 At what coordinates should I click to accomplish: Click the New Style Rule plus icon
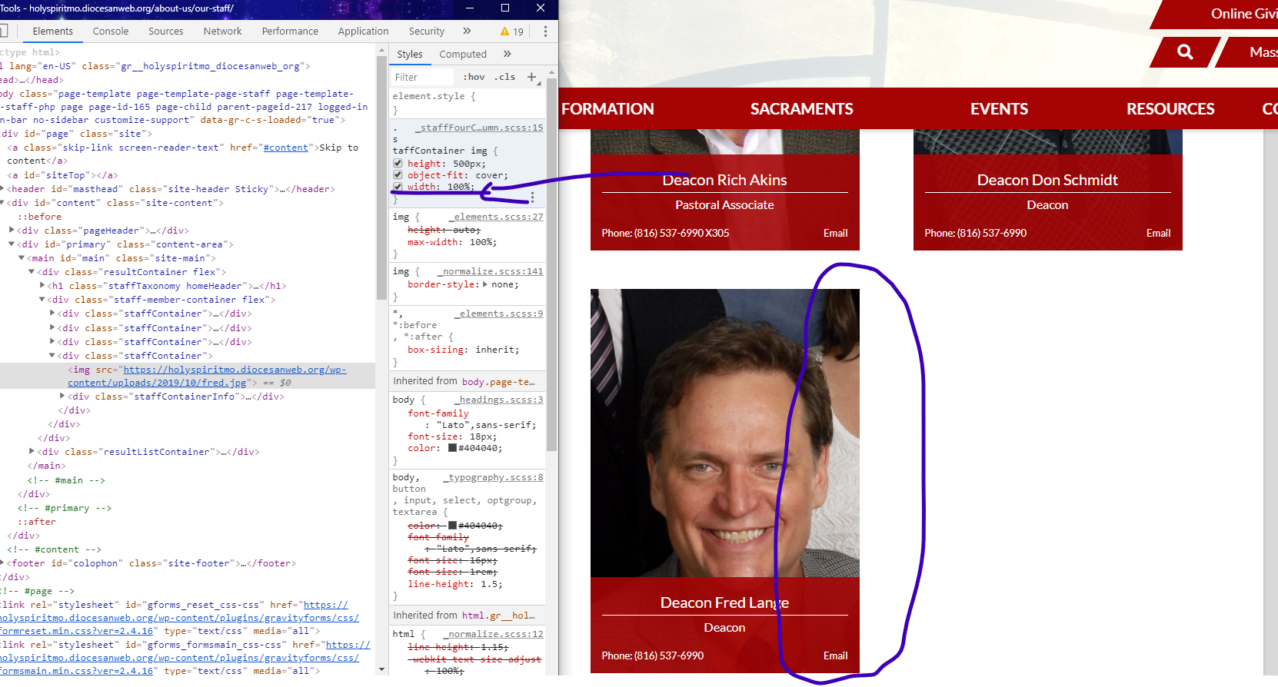tap(531, 77)
